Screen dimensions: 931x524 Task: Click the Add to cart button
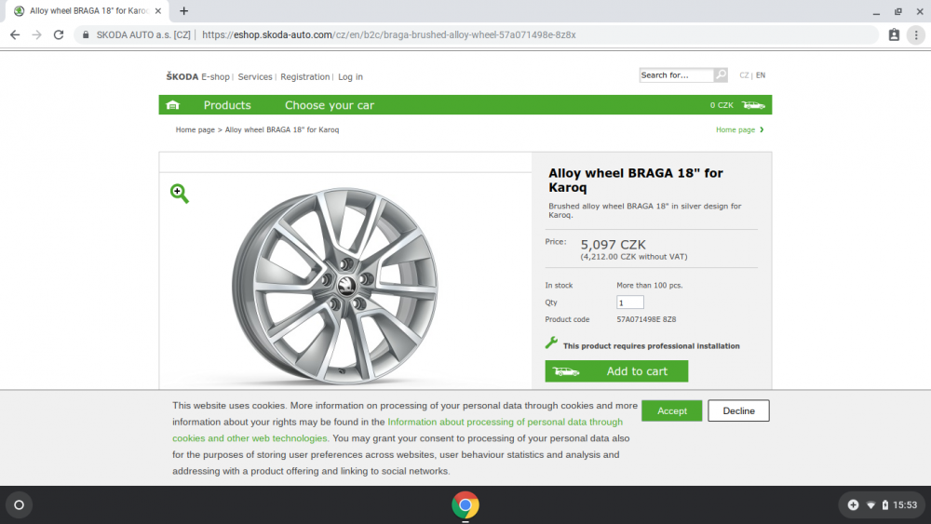[x=616, y=370]
